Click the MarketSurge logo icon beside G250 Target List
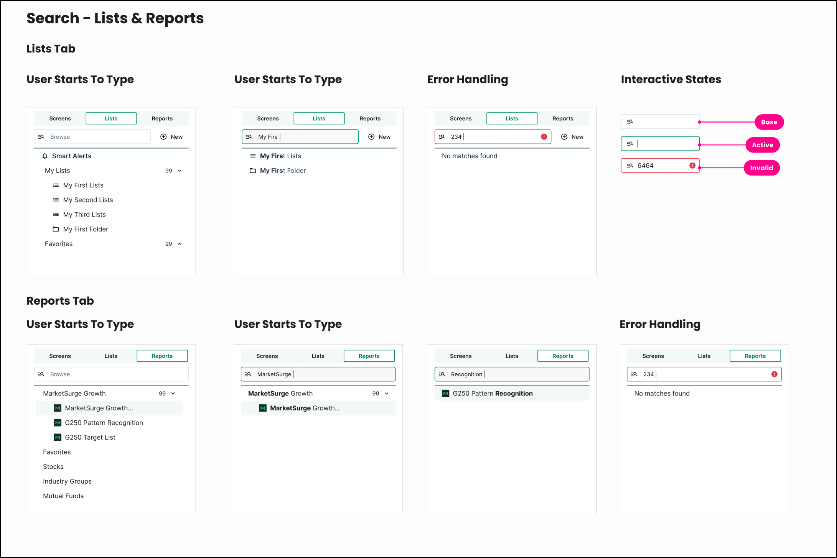Screen dimensions: 837x558 [58, 437]
